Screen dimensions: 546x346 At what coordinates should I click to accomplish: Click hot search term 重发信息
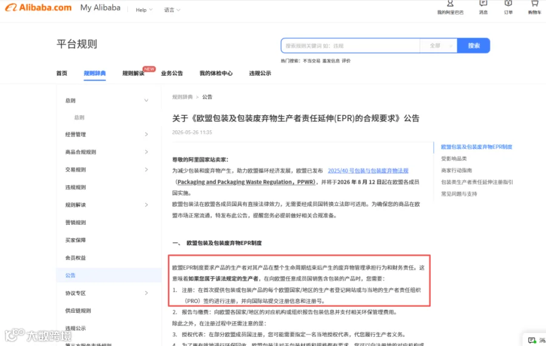point(331,61)
